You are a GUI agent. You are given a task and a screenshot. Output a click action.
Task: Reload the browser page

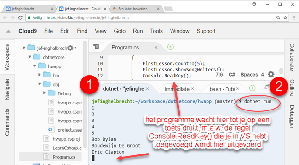pyautogui.click(x=20, y=18)
